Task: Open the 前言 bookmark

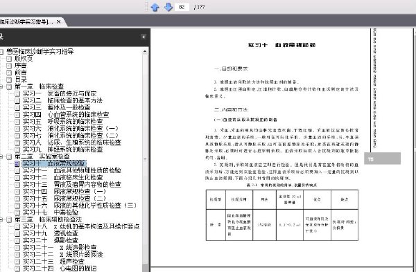Action: coord(20,72)
